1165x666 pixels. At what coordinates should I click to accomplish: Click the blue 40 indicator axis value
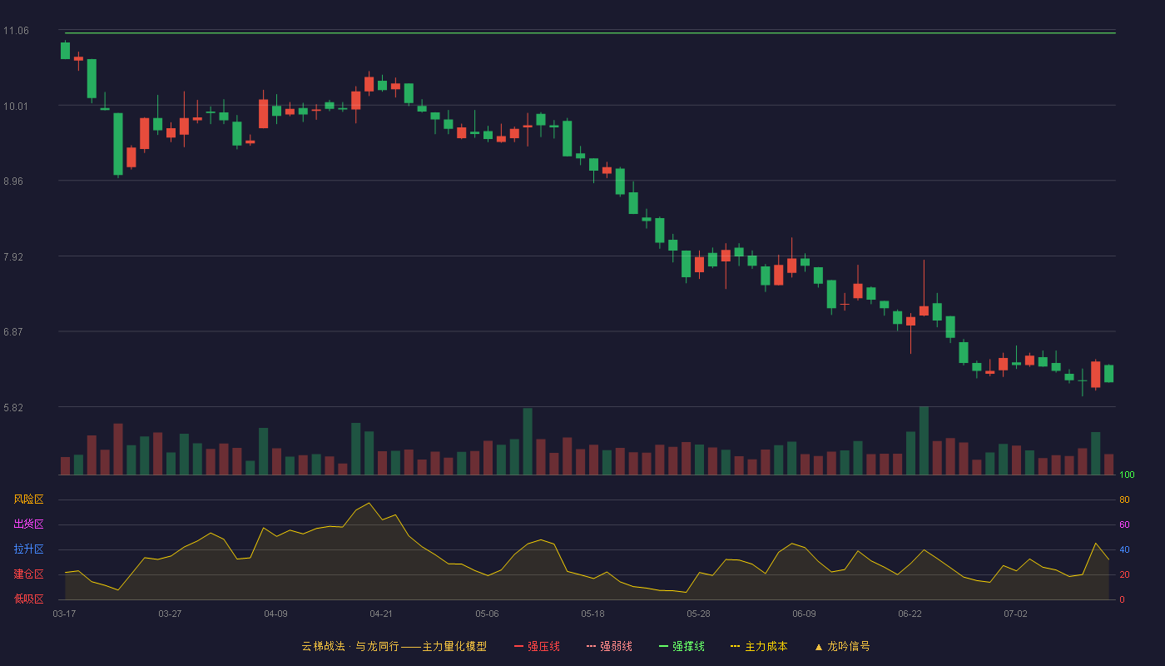1124,549
